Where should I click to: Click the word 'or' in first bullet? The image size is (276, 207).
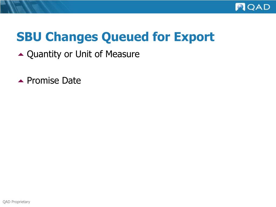click(68, 54)
